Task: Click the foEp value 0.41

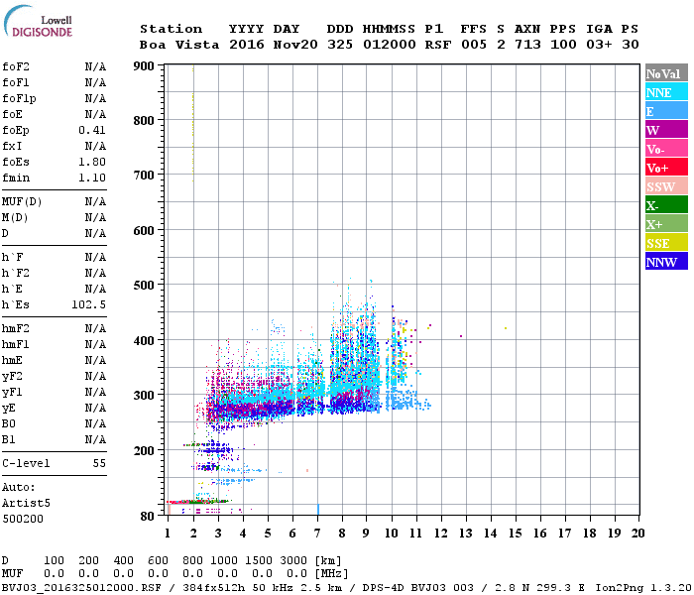Action: (92, 130)
